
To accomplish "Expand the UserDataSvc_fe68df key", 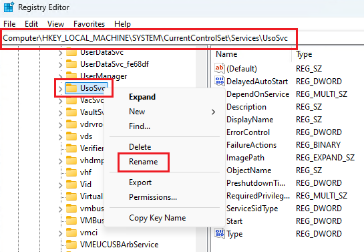I will pos(60,65).
